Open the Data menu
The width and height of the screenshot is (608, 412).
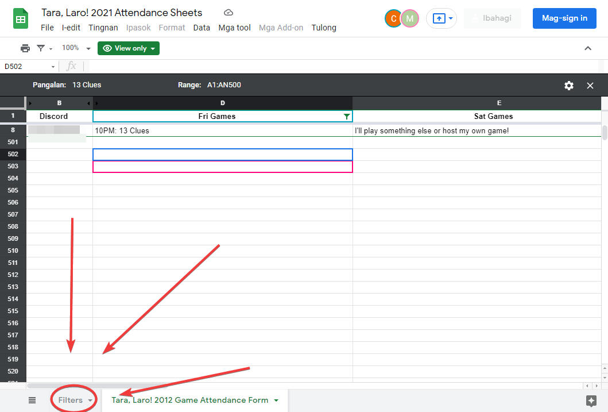click(x=202, y=28)
